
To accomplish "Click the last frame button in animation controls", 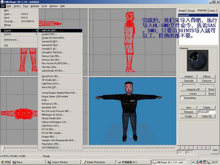I will coord(204,148).
